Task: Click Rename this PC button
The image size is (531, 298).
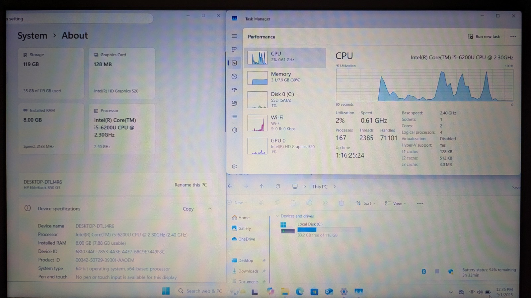Action: pyautogui.click(x=191, y=185)
